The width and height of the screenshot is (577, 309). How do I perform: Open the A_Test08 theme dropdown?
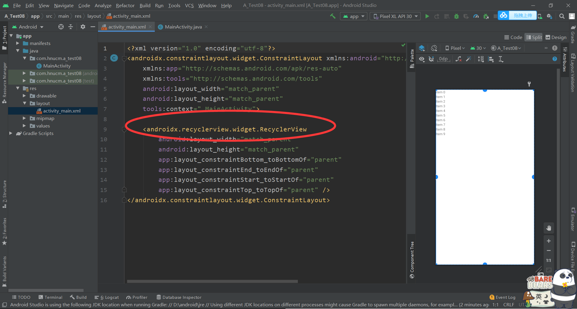click(x=506, y=48)
